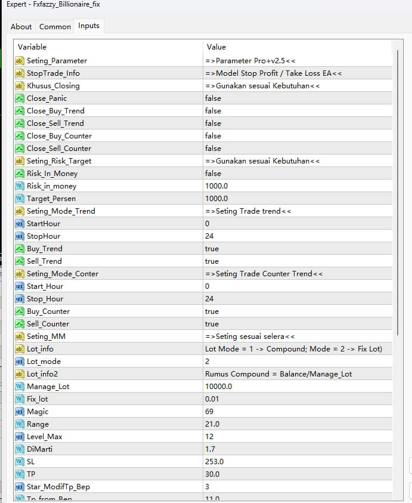Toggle the Sell_Counter true value

point(212,324)
